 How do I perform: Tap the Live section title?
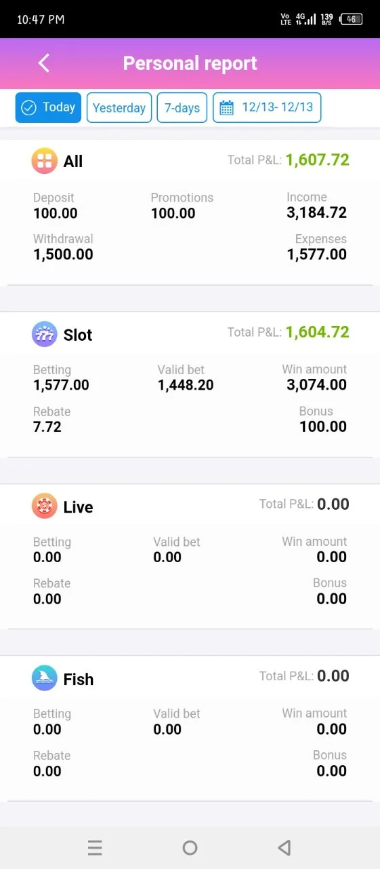[x=78, y=507]
